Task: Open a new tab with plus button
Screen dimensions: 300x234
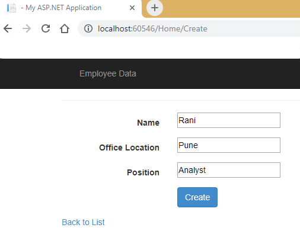Action: pos(155,8)
